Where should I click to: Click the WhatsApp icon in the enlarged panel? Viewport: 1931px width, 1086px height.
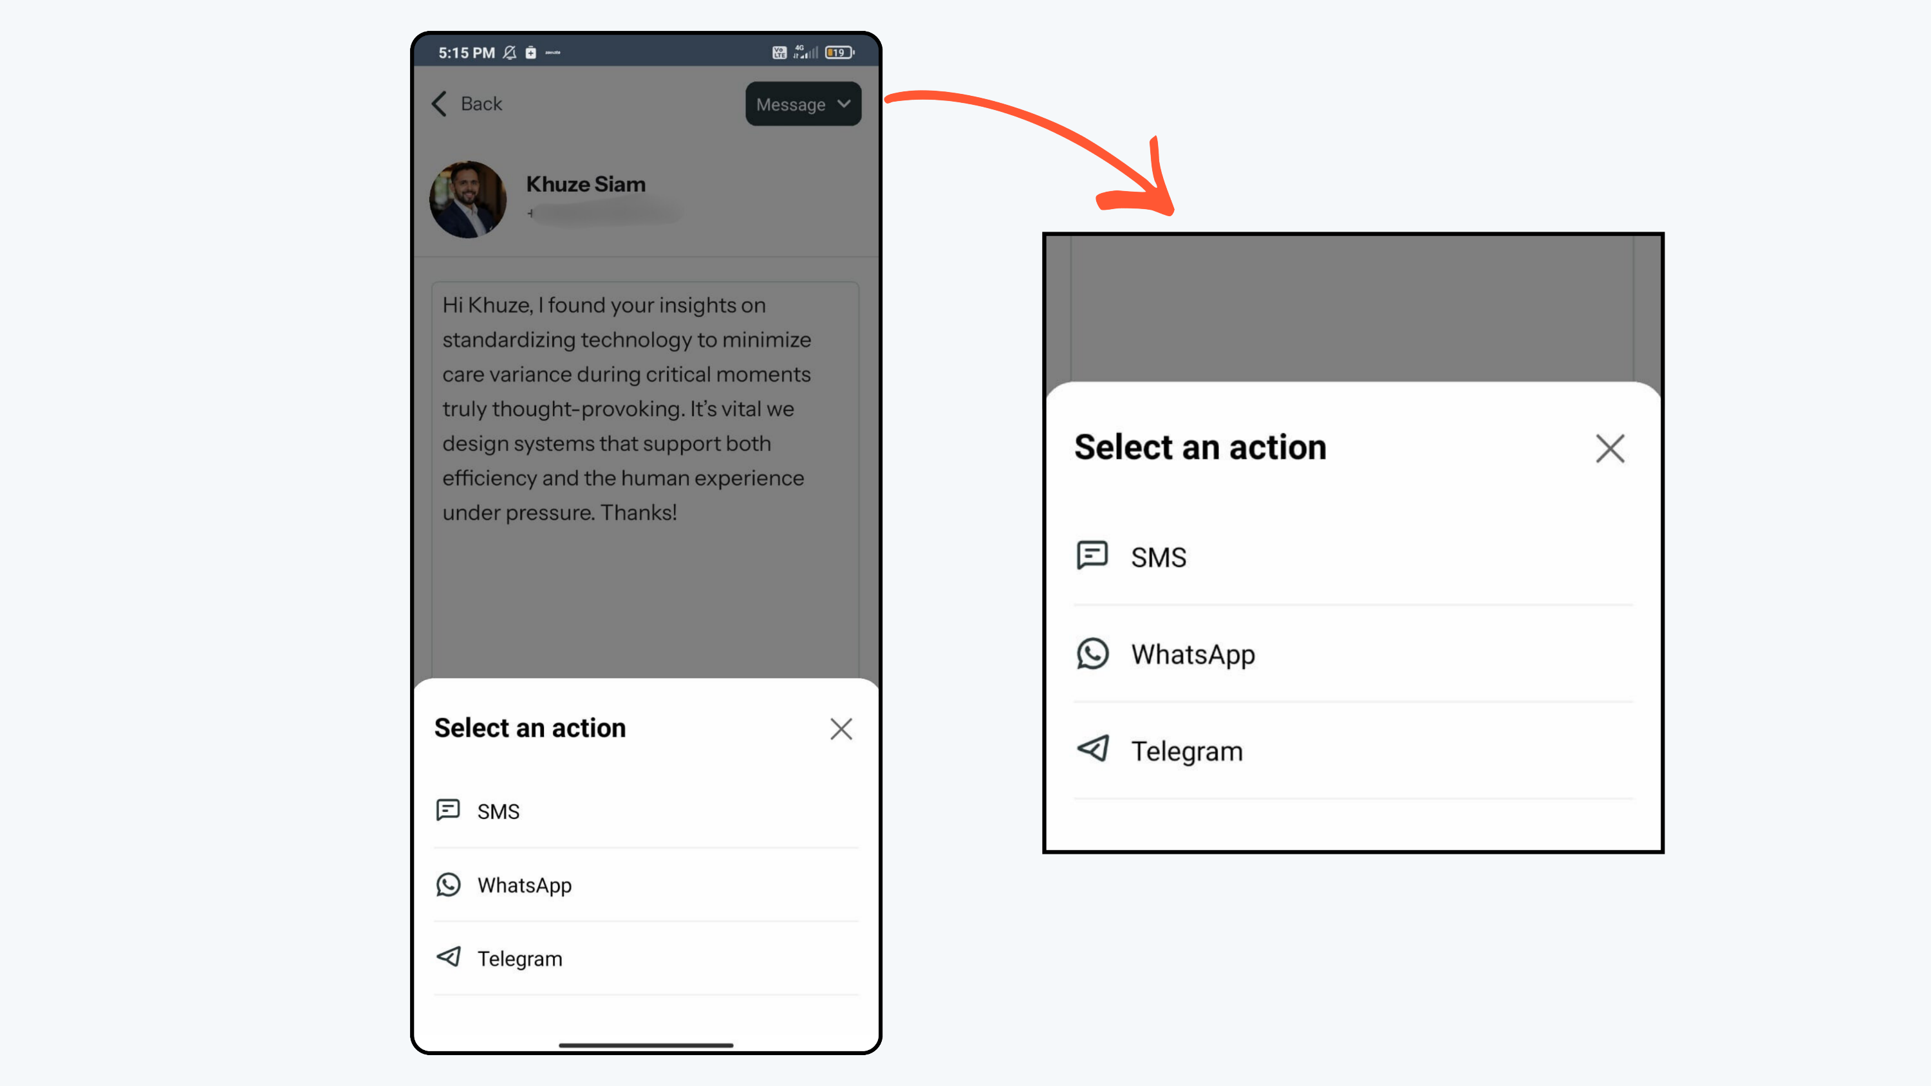tap(1092, 654)
